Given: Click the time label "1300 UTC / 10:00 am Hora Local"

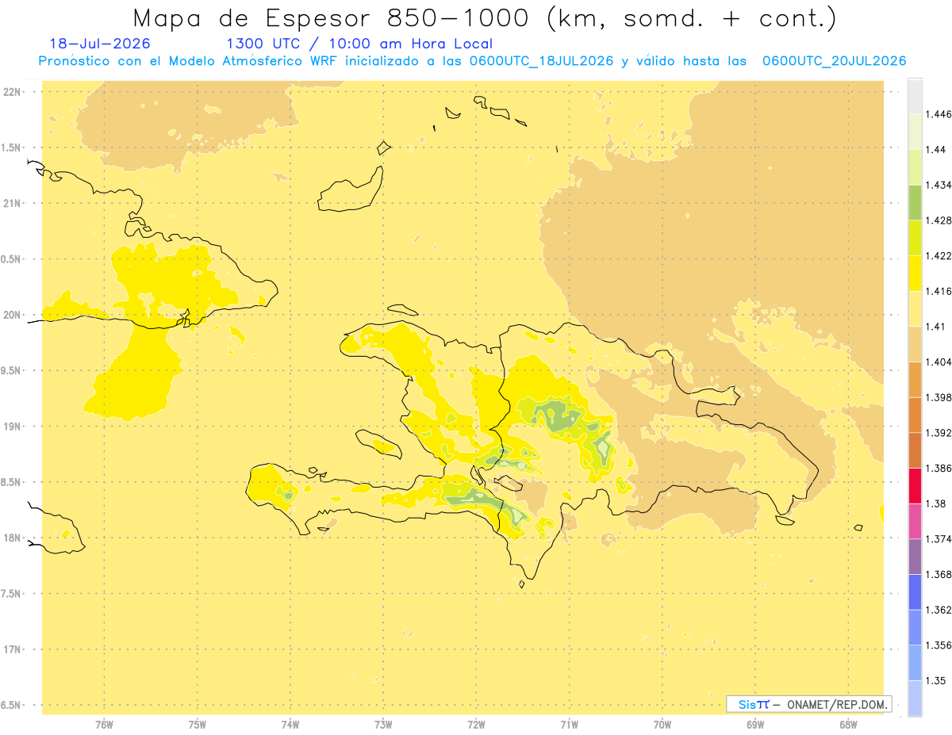Looking at the screenshot, I should (359, 44).
